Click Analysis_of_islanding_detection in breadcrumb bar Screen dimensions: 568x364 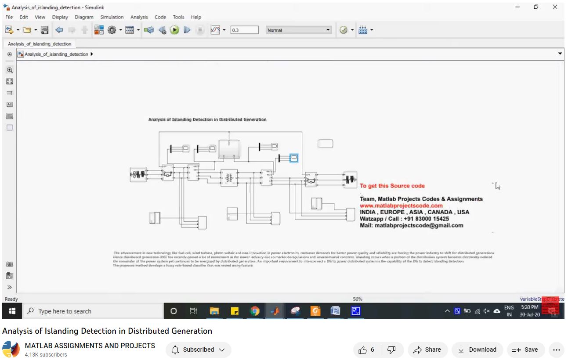(56, 54)
